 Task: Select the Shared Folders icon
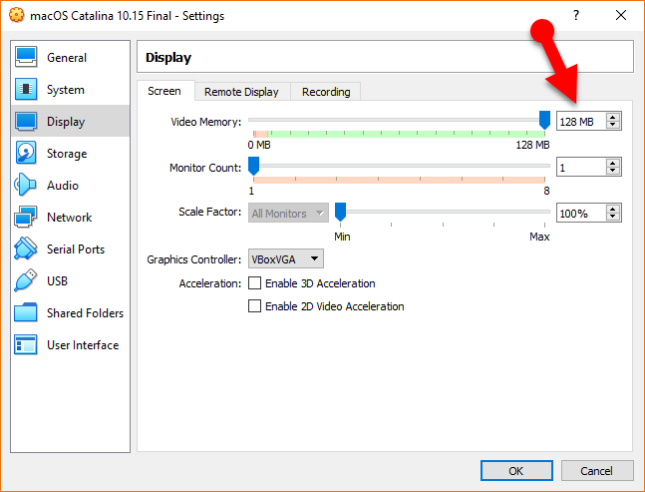[x=27, y=313]
